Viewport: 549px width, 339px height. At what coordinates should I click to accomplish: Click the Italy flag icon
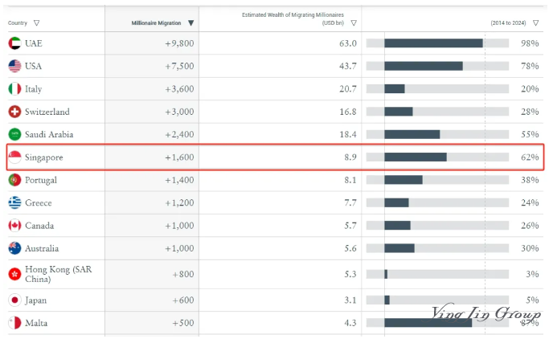pyautogui.click(x=14, y=89)
